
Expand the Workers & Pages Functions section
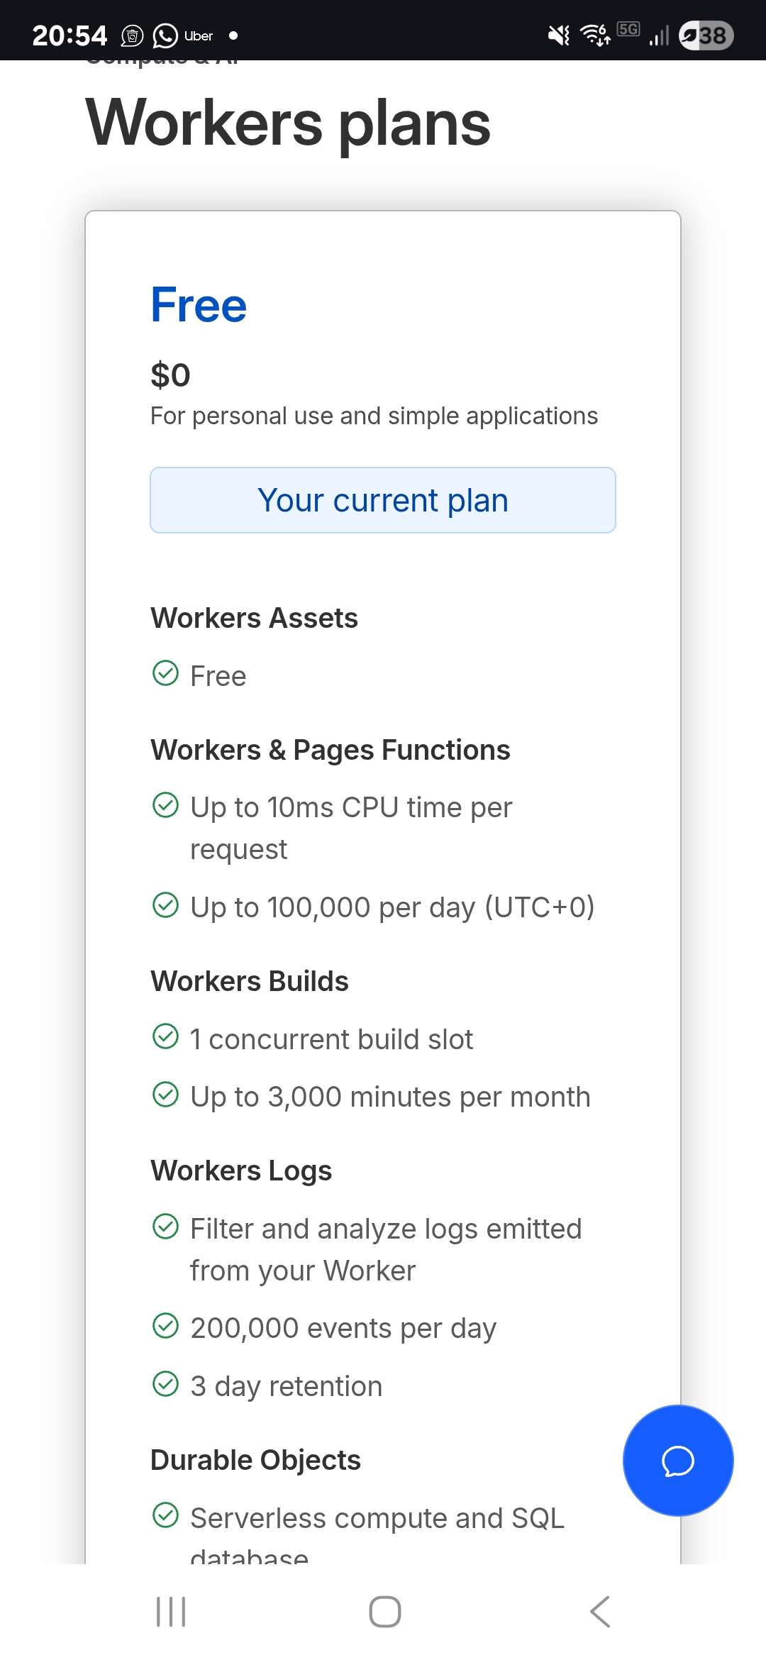click(x=330, y=748)
